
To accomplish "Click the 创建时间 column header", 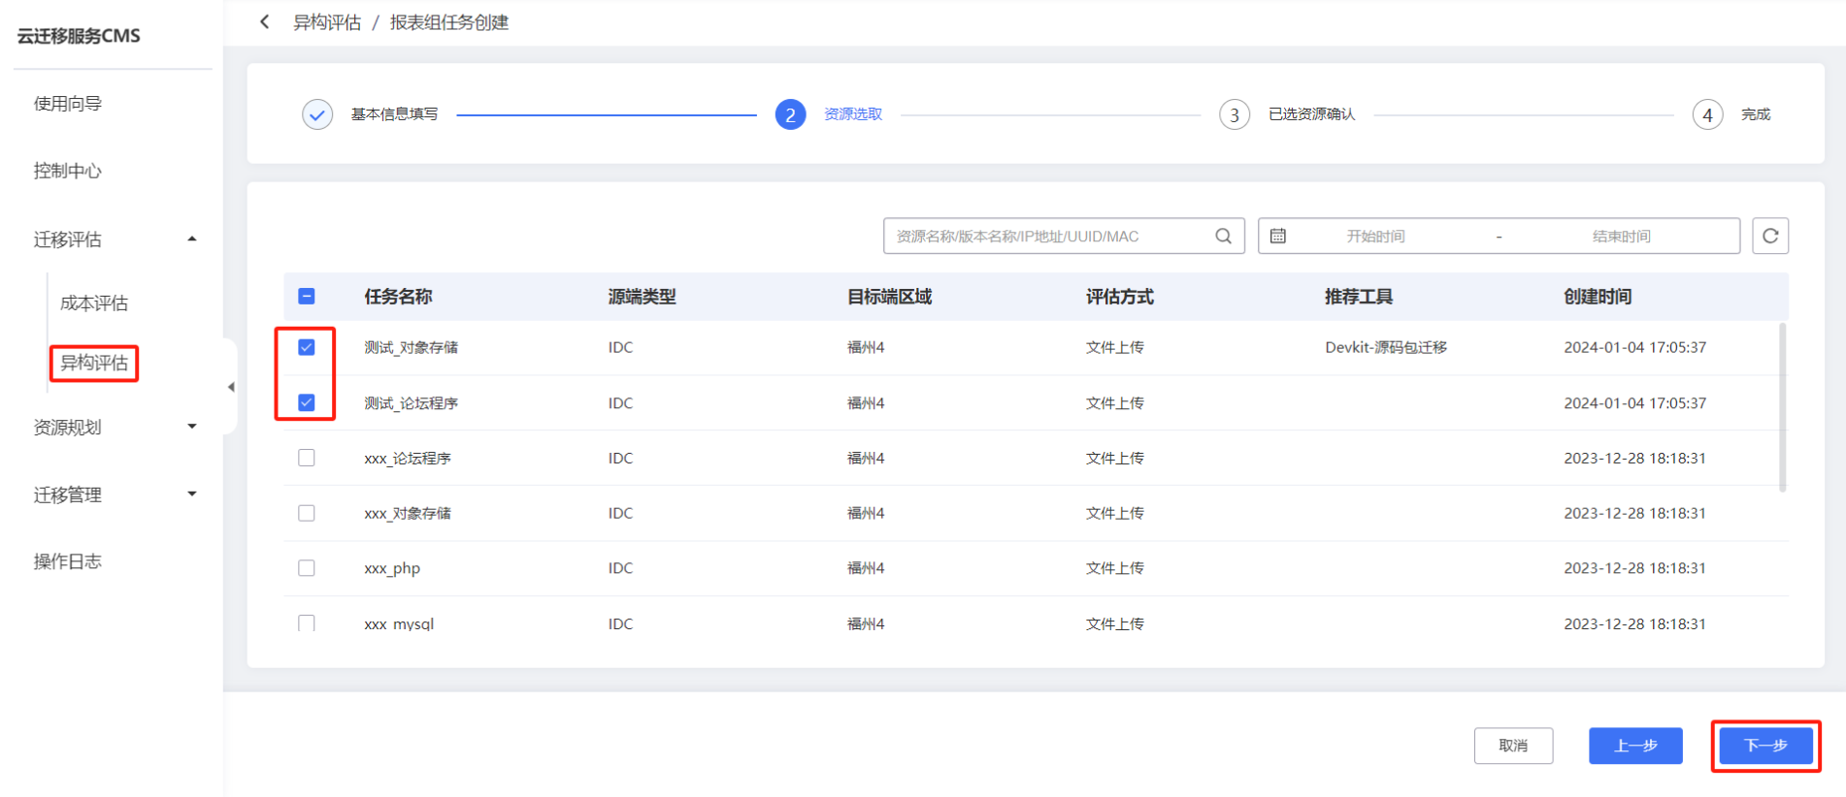I will tap(1598, 297).
